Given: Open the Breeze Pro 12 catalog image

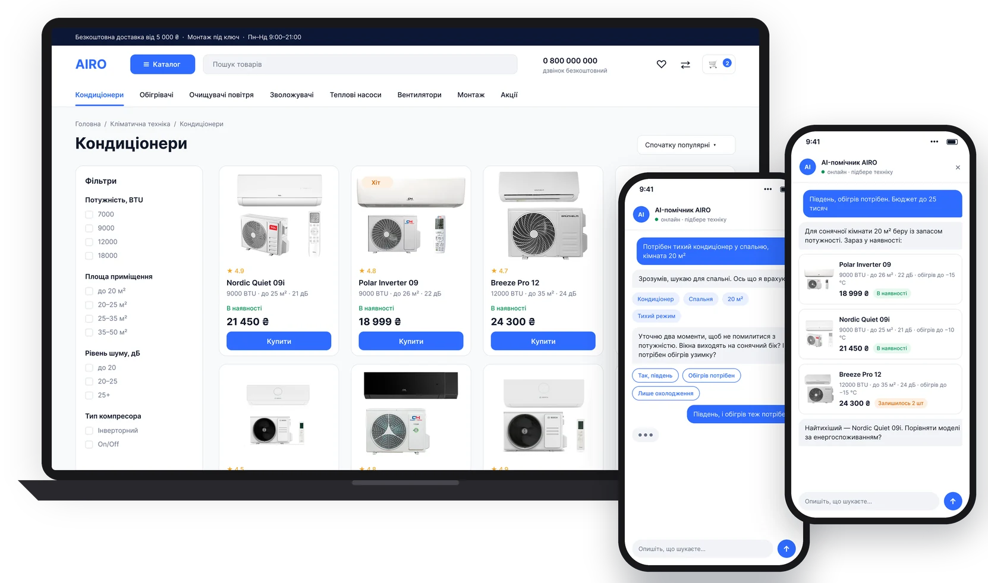Looking at the screenshot, I should tap(543, 215).
